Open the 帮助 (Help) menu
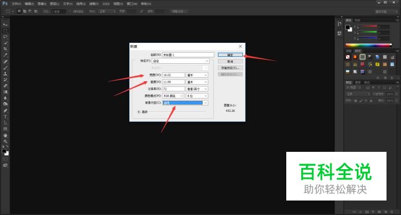This screenshot has height=215, width=401. pos(146,4)
